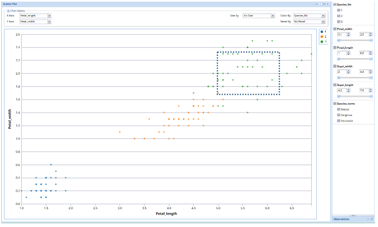The image size is (378, 227).
Task: Toggle the Sepal_width filter checkbox
Action: [335, 66]
